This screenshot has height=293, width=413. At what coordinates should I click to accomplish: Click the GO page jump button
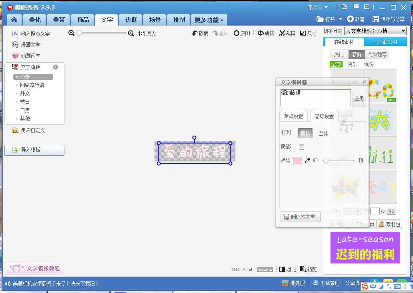coord(391,211)
